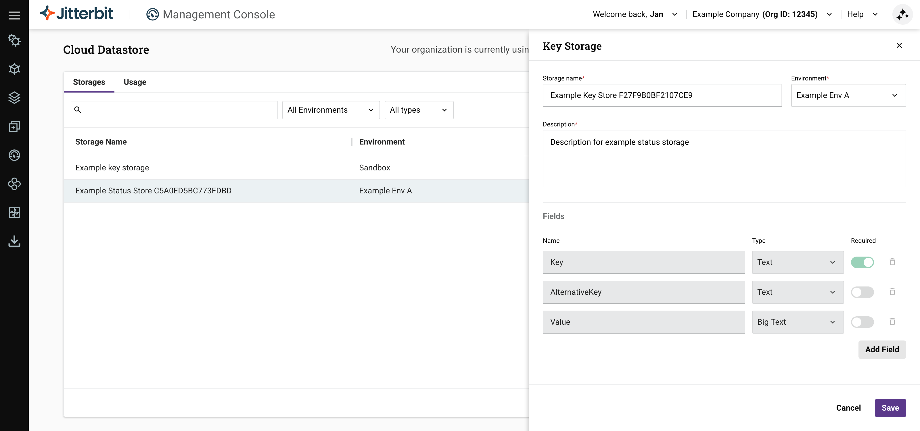Click the download icon in sidebar

[14, 242]
